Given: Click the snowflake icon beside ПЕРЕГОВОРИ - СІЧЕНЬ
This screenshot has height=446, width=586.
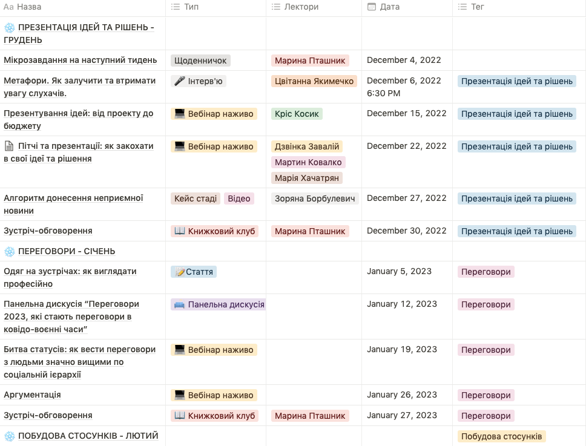Looking at the screenshot, I should click(x=9, y=251).
